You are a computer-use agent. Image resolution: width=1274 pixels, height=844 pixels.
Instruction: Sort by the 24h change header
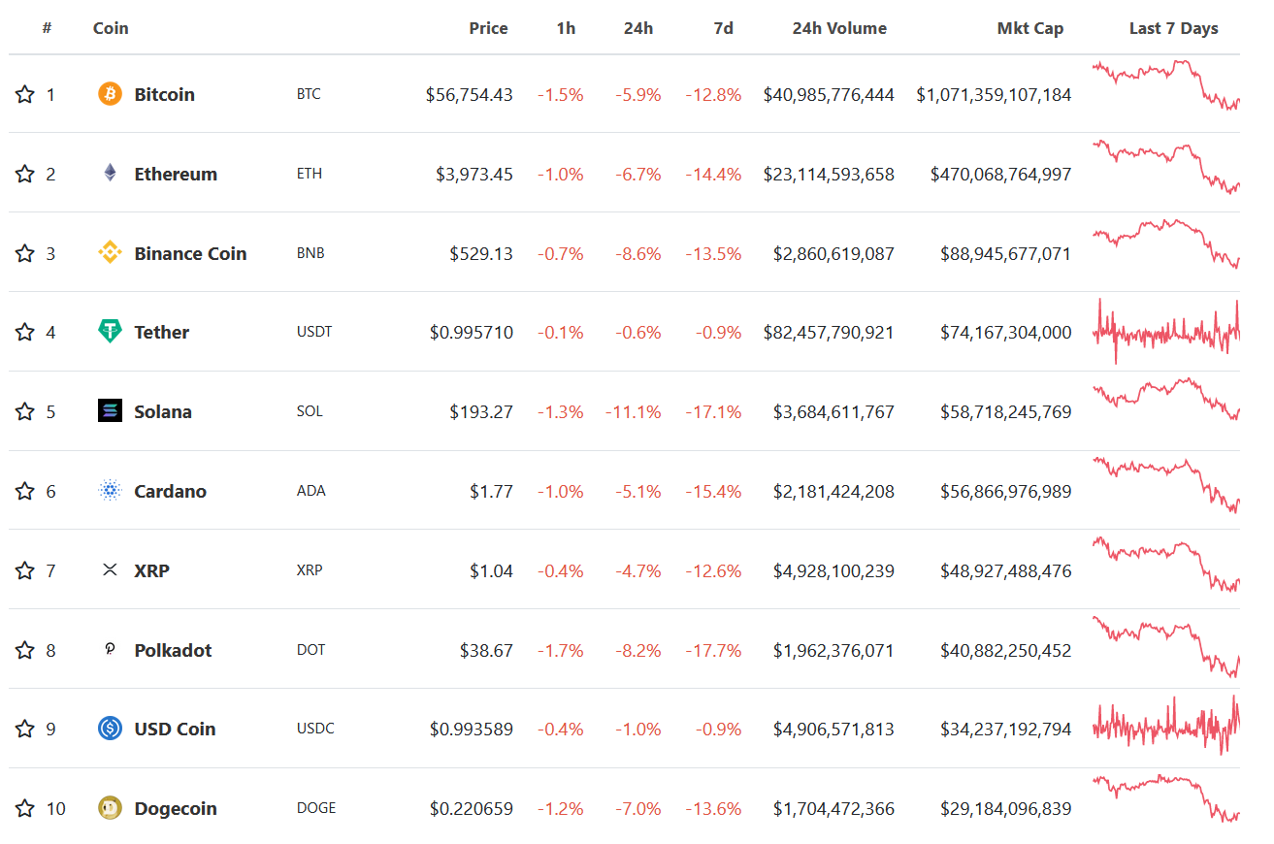(638, 28)
